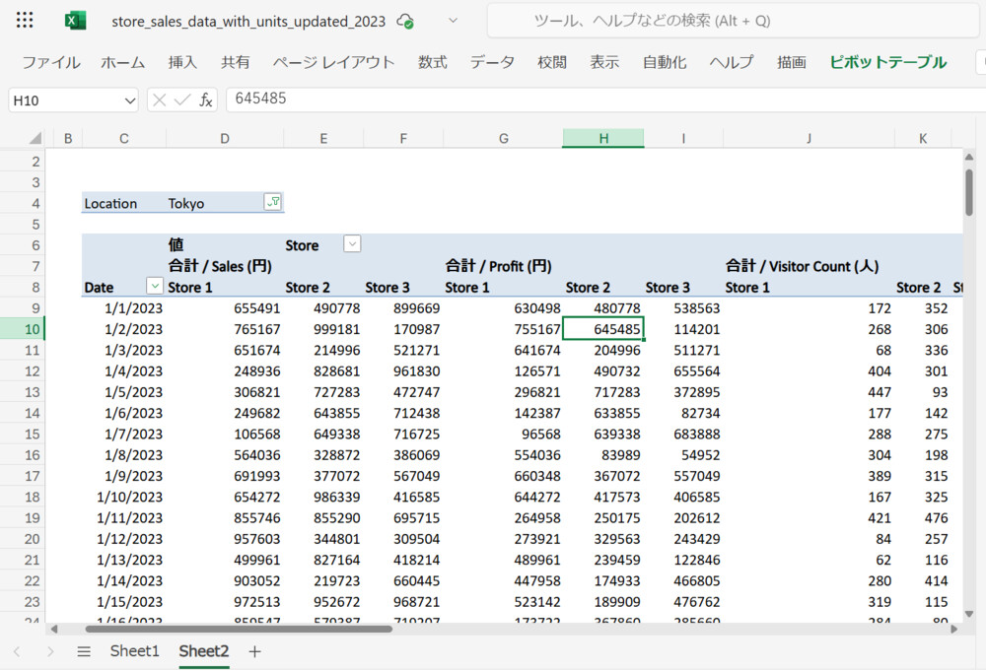Click the Excel logo icon
986x671 pixels.
(x=75, y=21)
